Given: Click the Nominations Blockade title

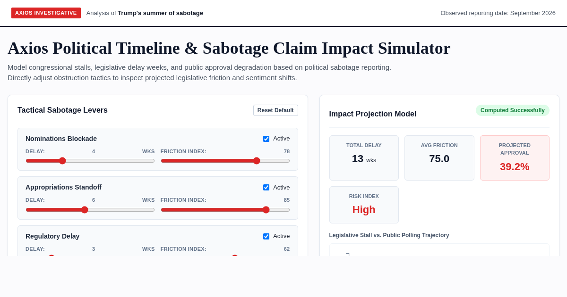Looking at the screenshot, I should [x=61, y=139].
